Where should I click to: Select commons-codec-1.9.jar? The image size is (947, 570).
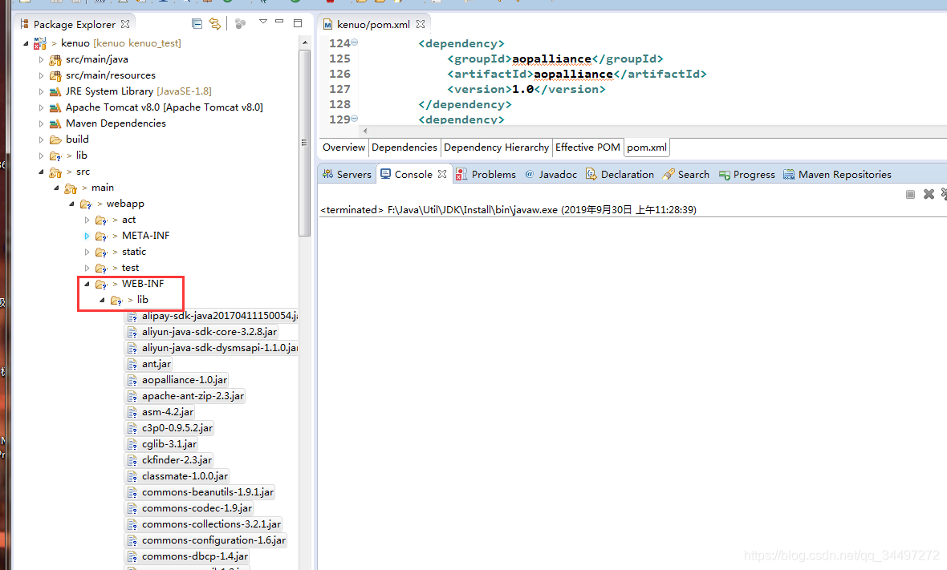tap(189, 508)
